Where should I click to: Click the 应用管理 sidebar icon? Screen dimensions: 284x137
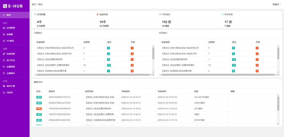(x=4, y=28)
